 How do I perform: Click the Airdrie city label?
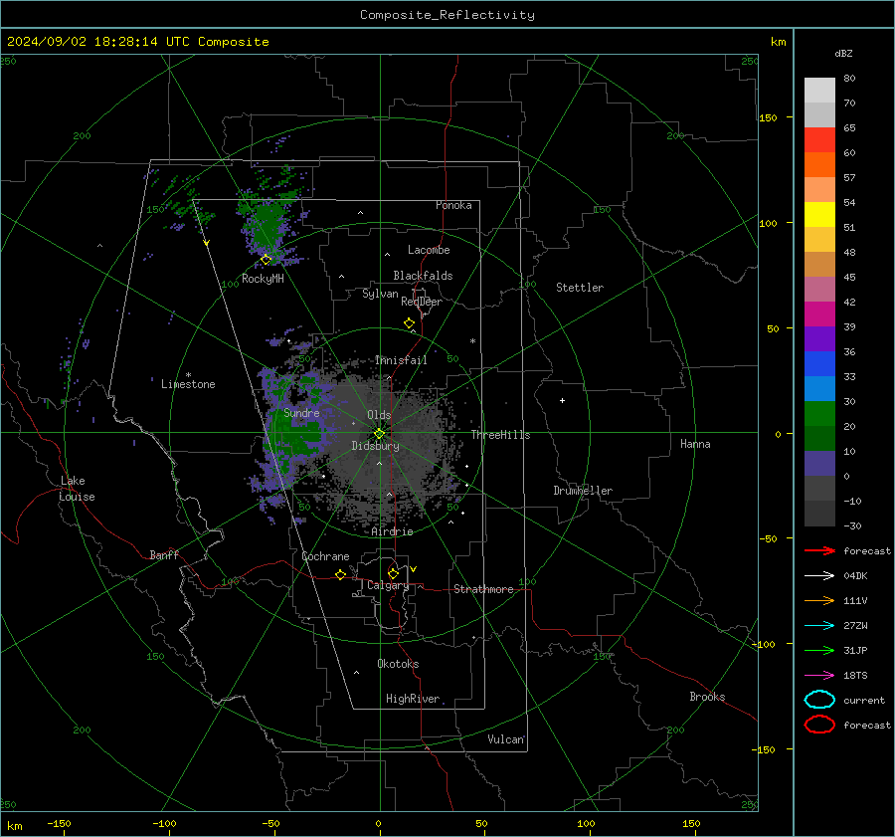click(392, 531)
